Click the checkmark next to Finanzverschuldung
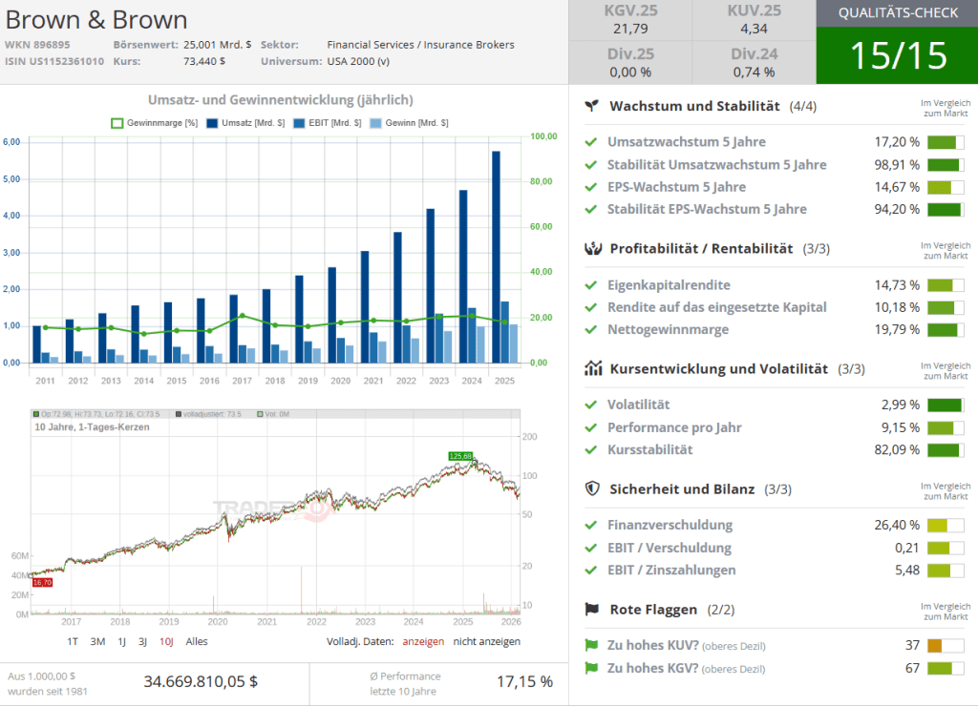This screenshot has height=706, width=978. (x=591, y=526)
